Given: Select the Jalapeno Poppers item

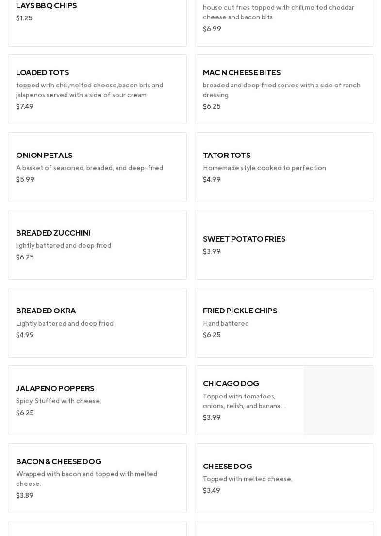Looking at the screenshot, I should pyautogui.click(x=97, y=400).
